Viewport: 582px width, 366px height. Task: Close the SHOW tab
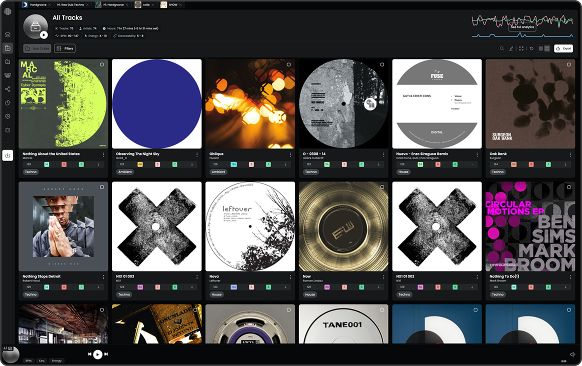coord(180,5)
